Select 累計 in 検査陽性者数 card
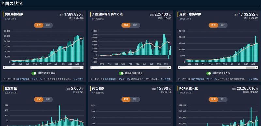The height and width of the screenshot is (126, 261). coord(48,25)
